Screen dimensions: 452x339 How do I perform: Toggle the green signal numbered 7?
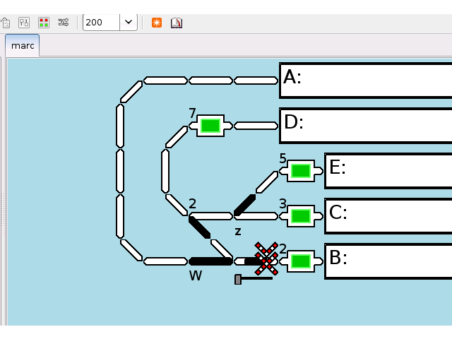pos(210,126)
